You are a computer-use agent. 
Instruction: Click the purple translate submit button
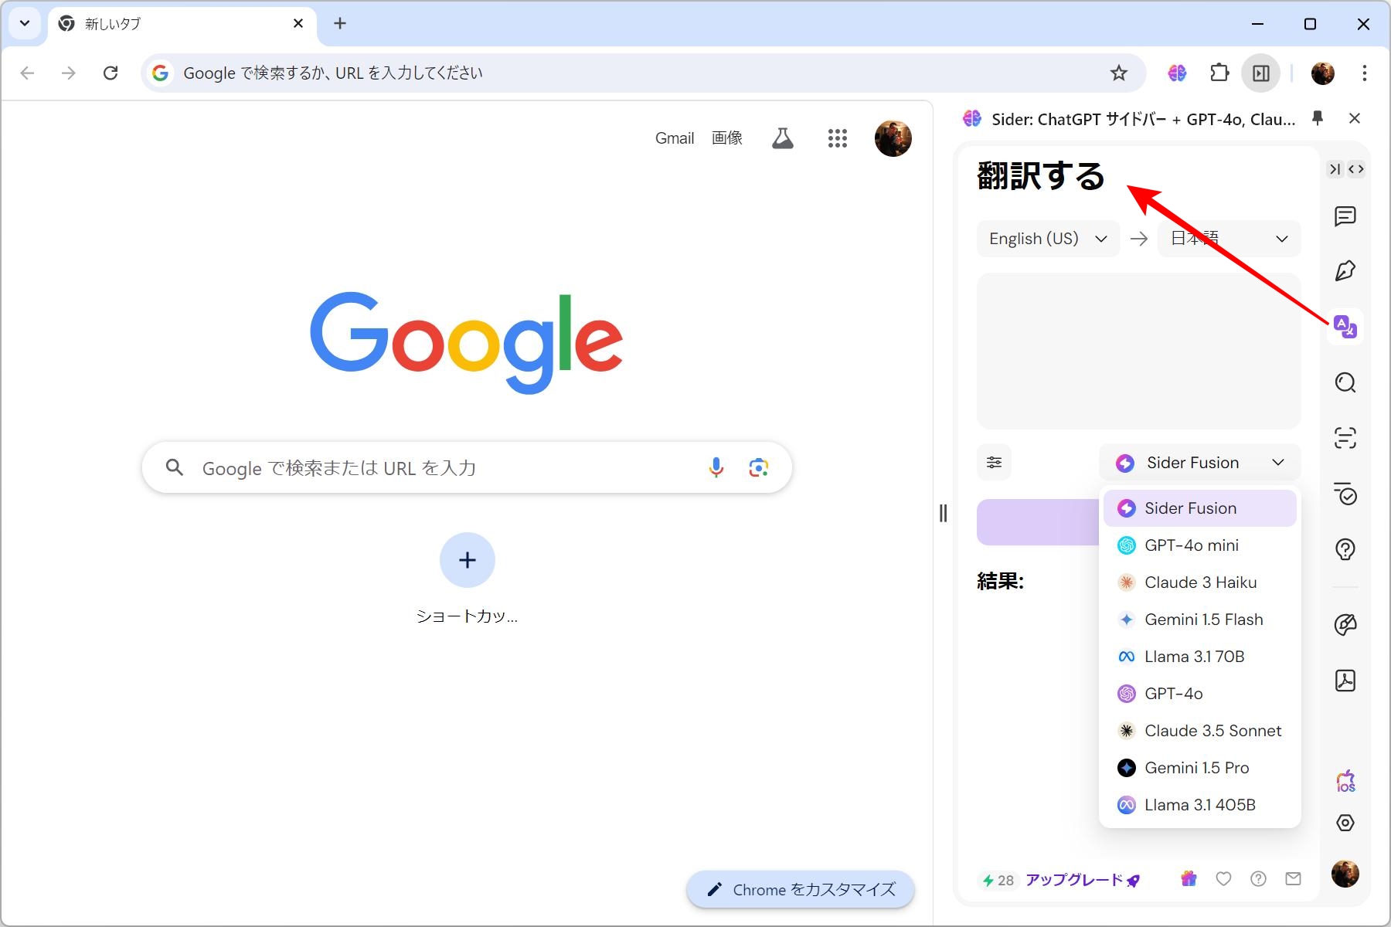click(x=1038, y=522)
